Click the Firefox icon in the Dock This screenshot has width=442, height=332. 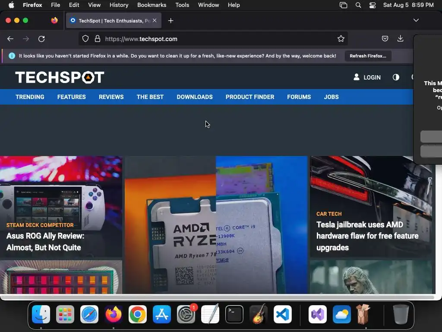coord(114,314)
